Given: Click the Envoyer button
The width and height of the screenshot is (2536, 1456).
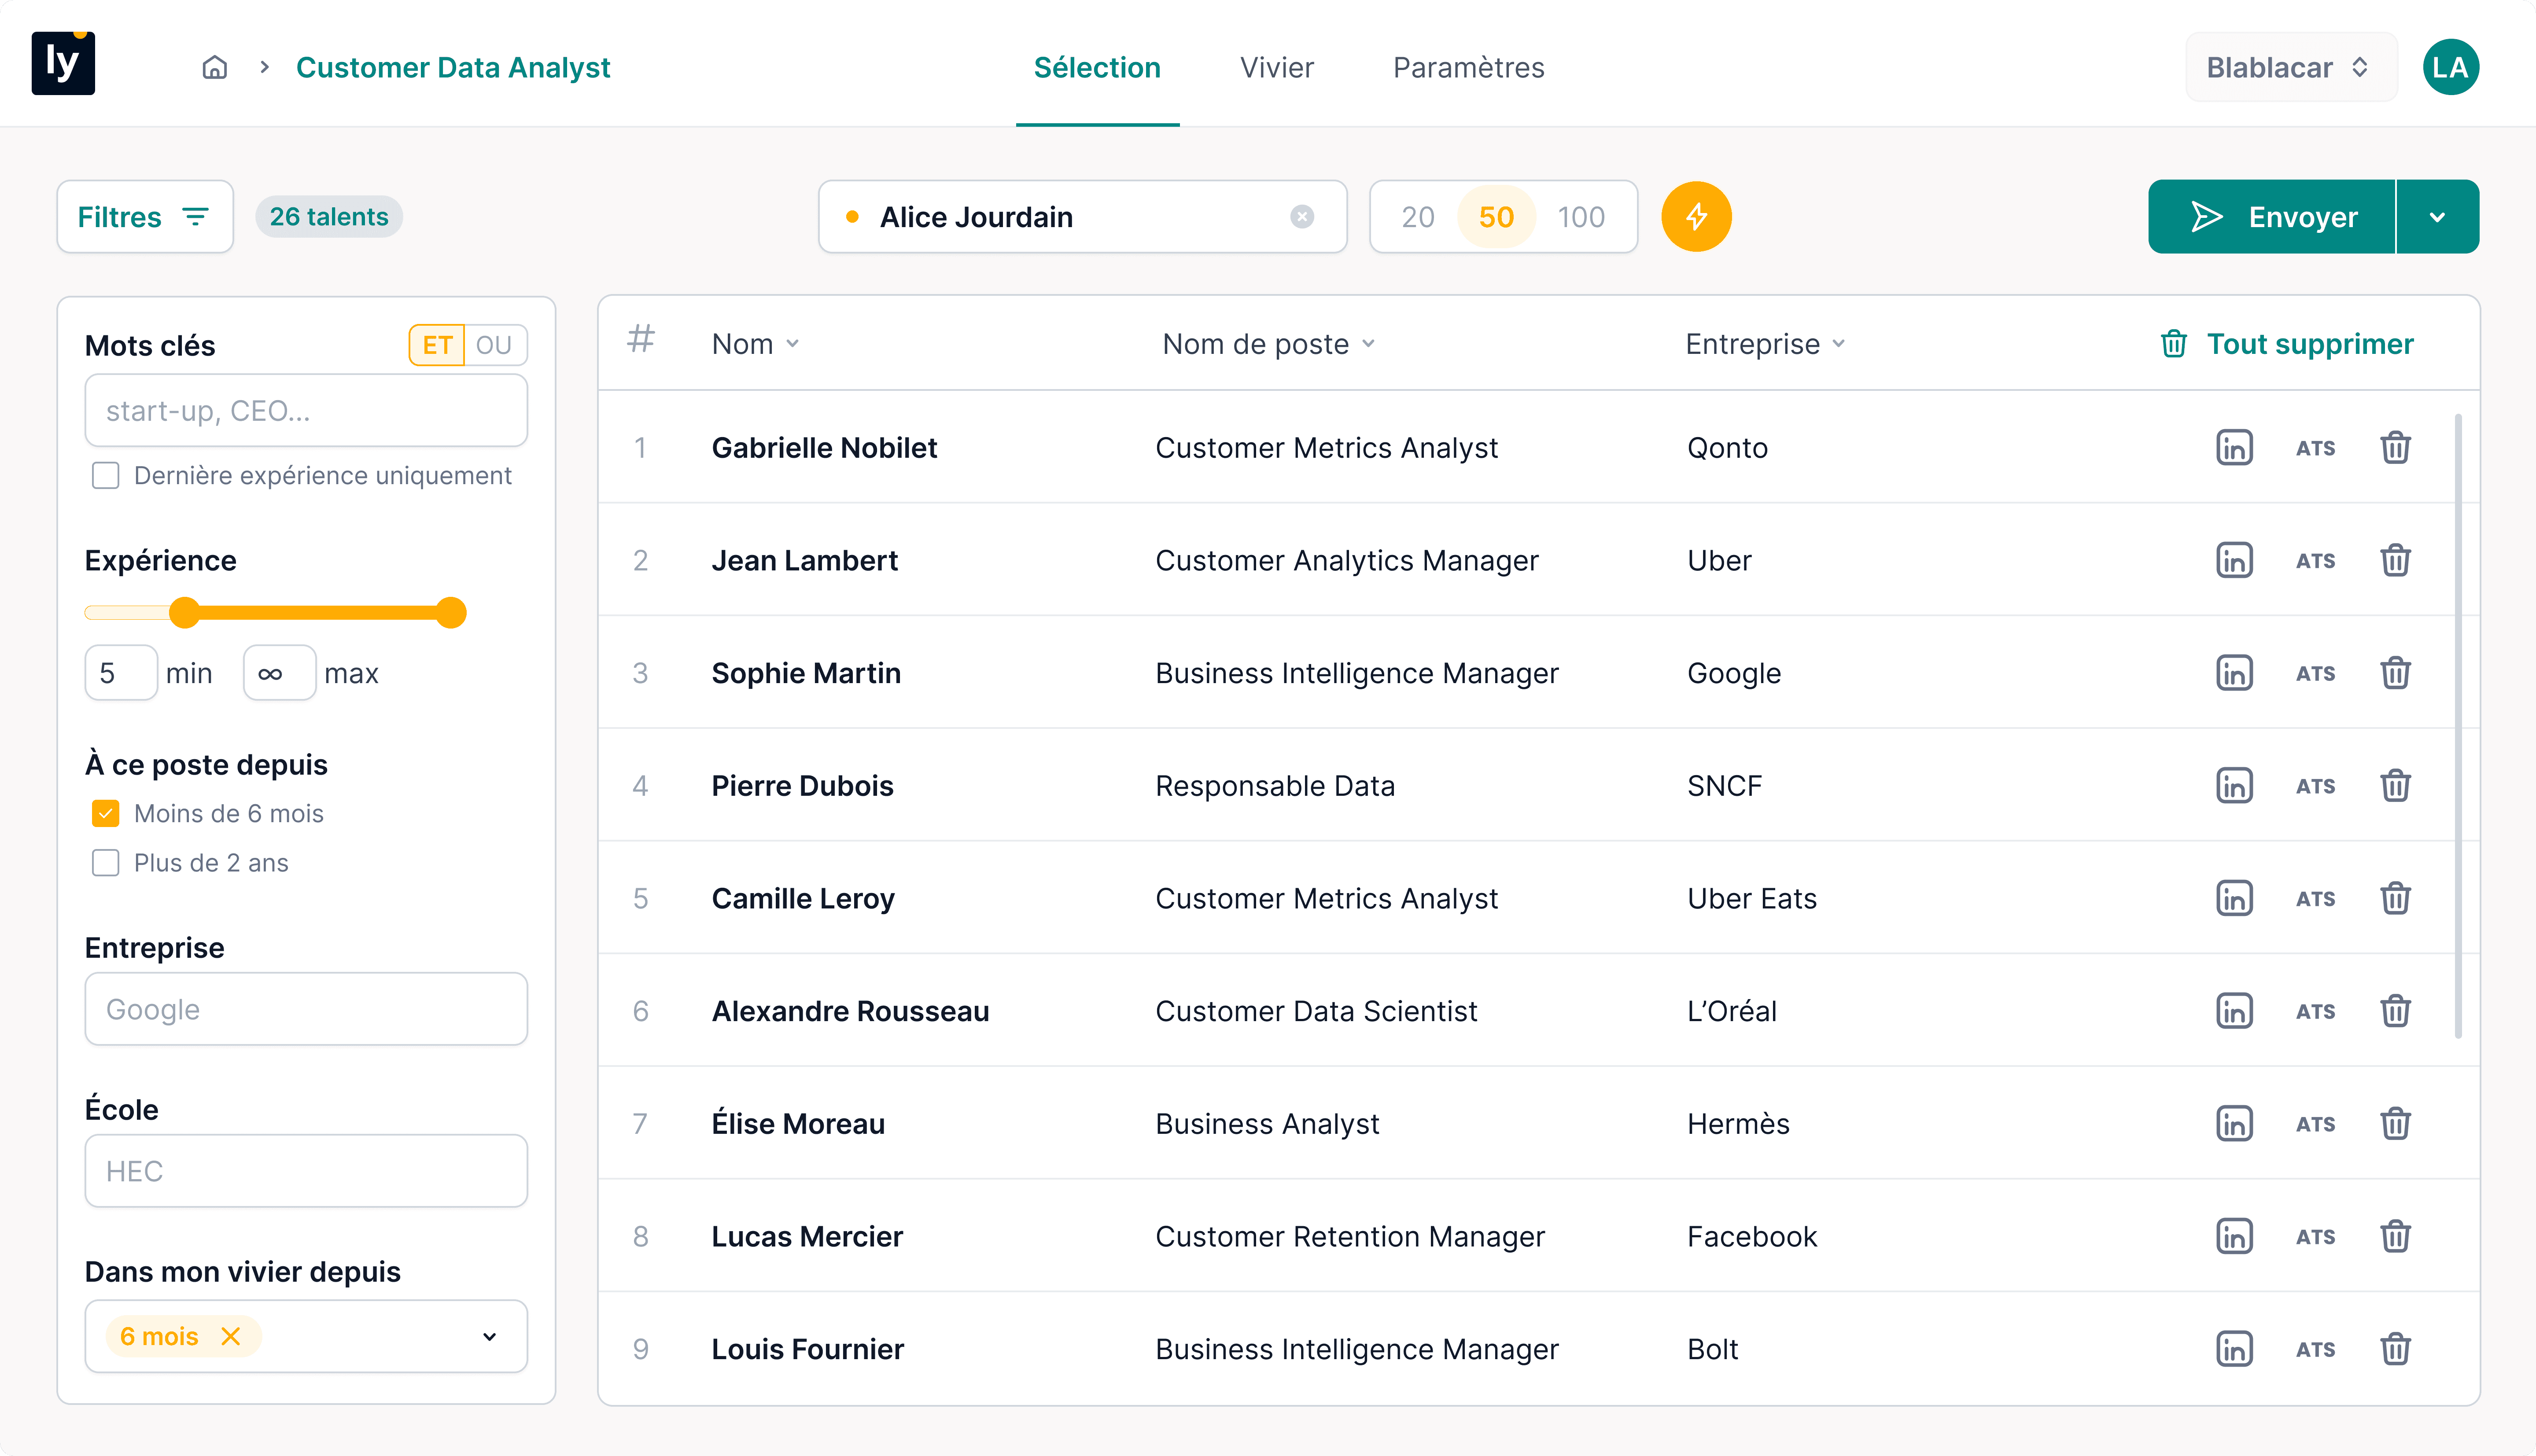Looking at the screenshot, I should [2271, 216].
